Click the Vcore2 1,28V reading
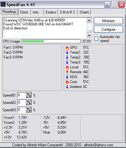Viewport: 126px width, 148px height. tap(15, 123)
